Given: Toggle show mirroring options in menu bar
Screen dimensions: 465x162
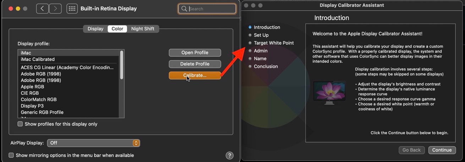Looking at the screenshot, I should coord(11,155).
